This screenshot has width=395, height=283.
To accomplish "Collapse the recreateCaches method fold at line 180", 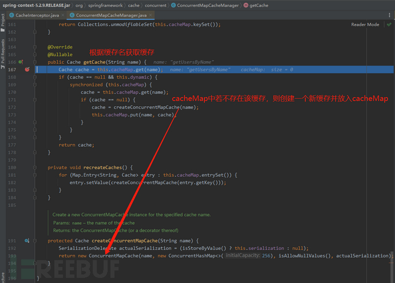I will [35, 168].
